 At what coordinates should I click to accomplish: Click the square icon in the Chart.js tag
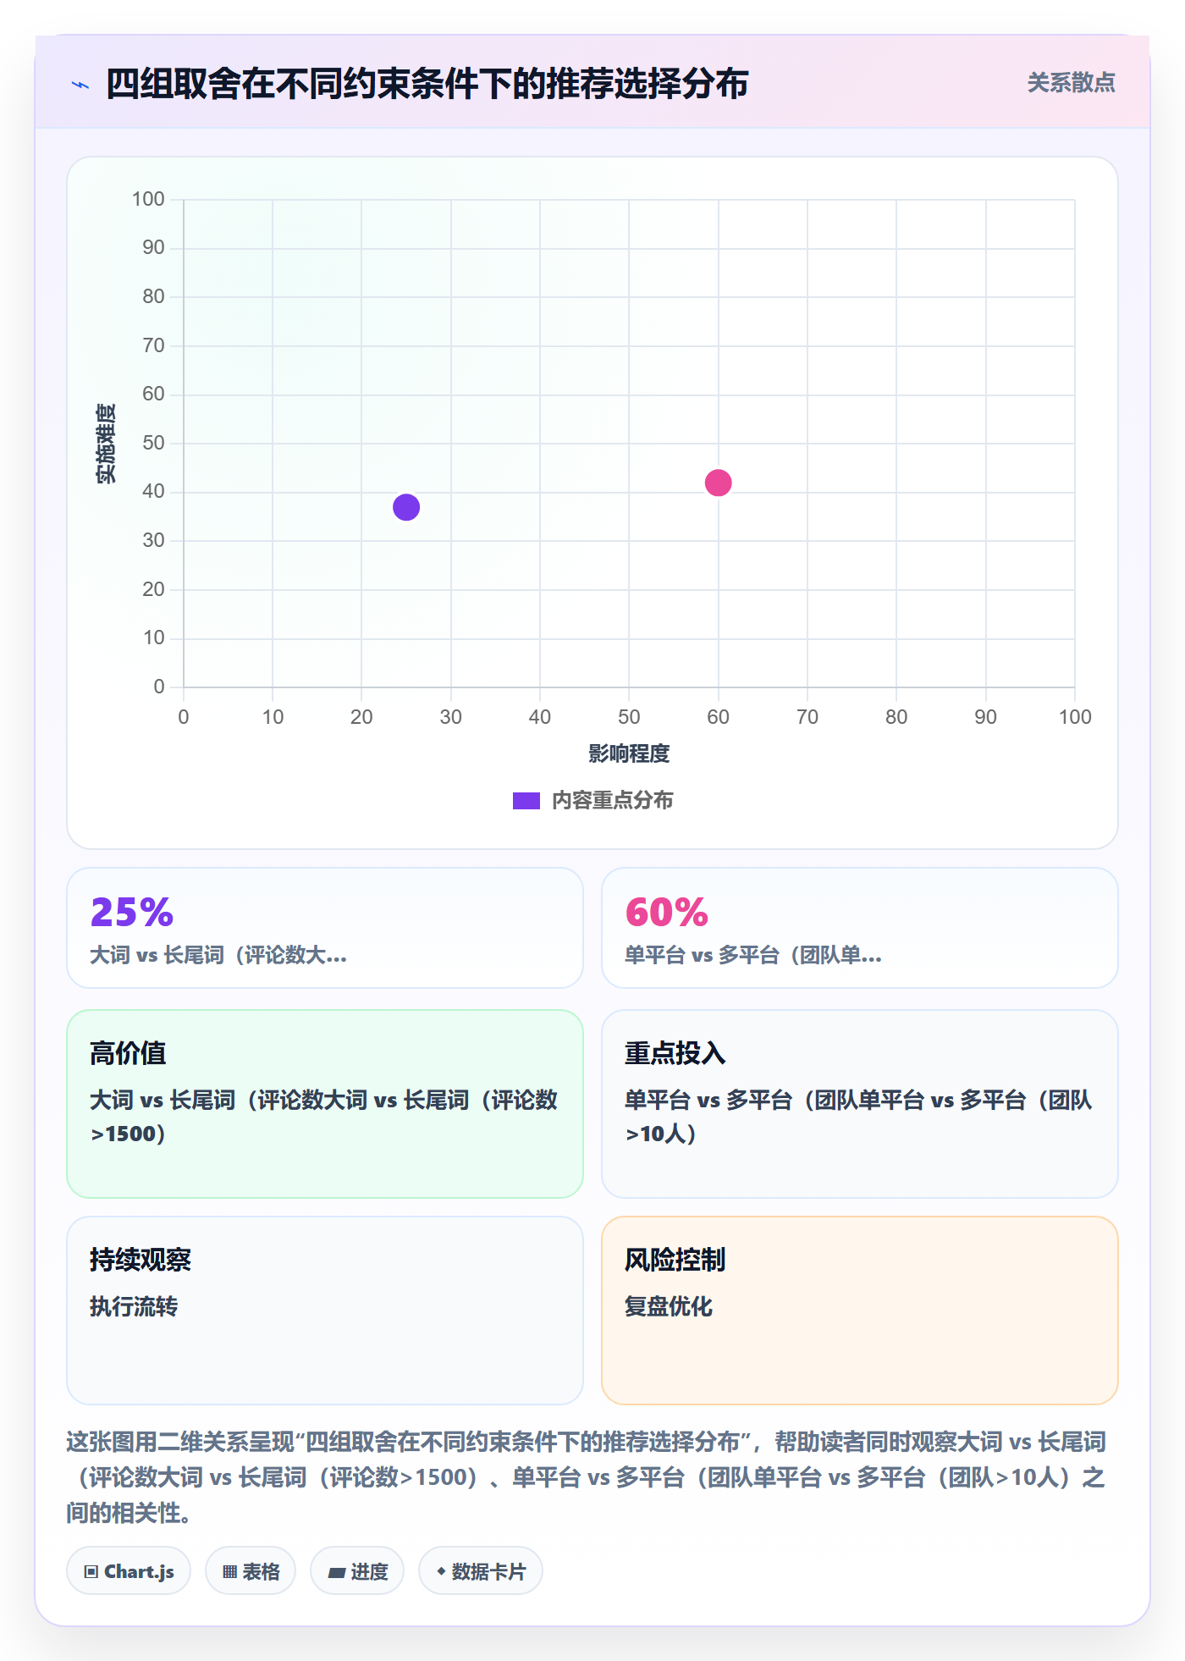(x=91, y=1572)
